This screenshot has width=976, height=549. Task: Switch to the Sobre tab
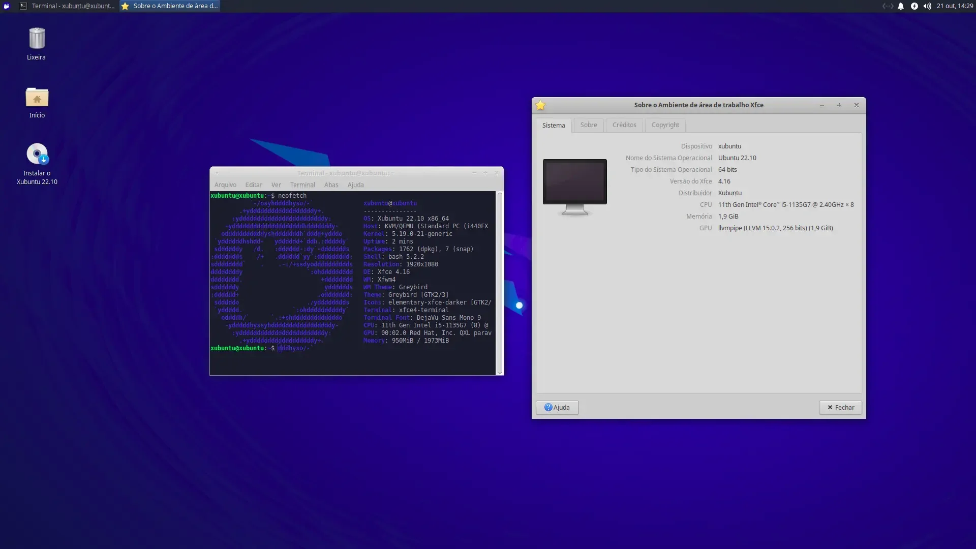pos(589,125)
